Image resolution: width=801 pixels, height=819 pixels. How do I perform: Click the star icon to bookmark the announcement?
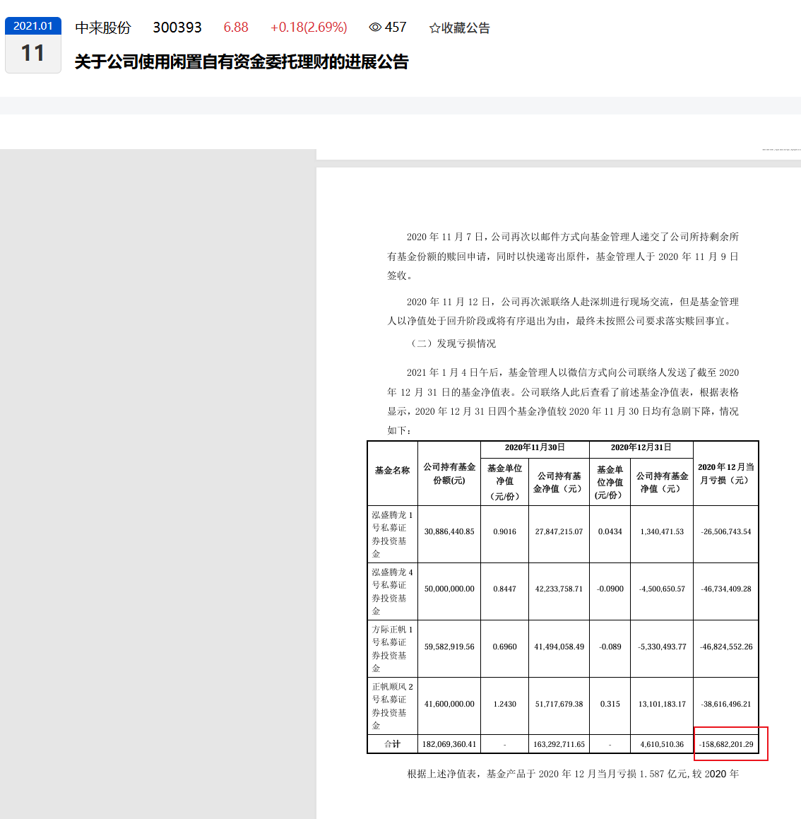tap(434, 28)
